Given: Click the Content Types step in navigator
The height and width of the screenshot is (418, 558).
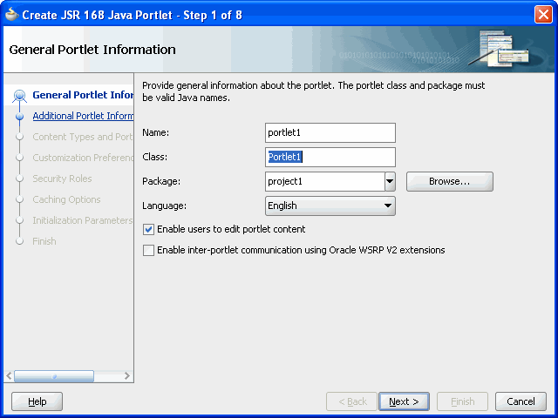Looking at the screenshot, I should point(83,137).
